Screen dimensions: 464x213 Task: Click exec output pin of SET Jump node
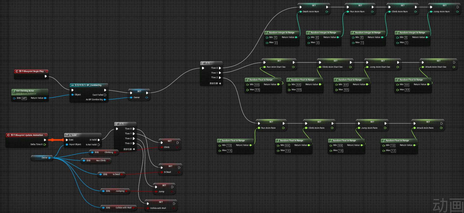pos(172,187)
